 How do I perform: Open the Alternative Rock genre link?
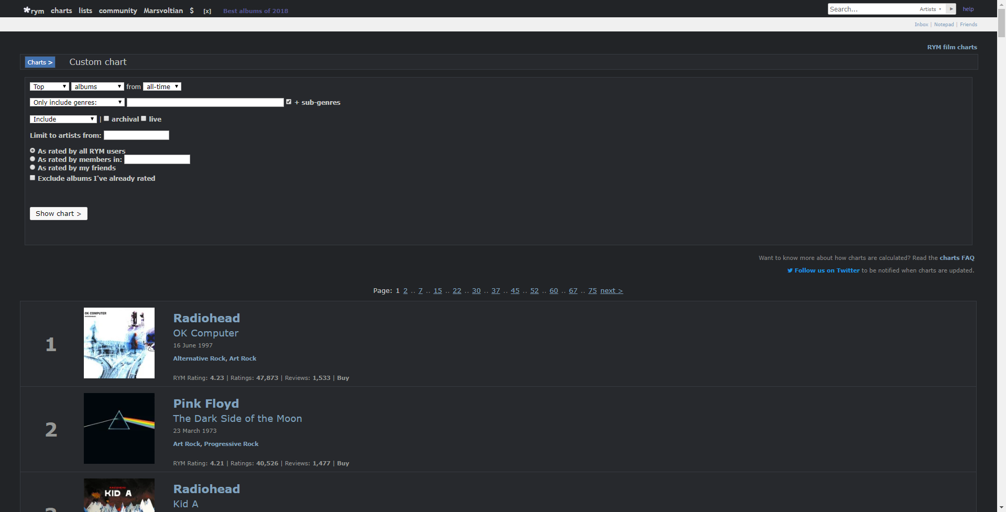tap(199, 358)
